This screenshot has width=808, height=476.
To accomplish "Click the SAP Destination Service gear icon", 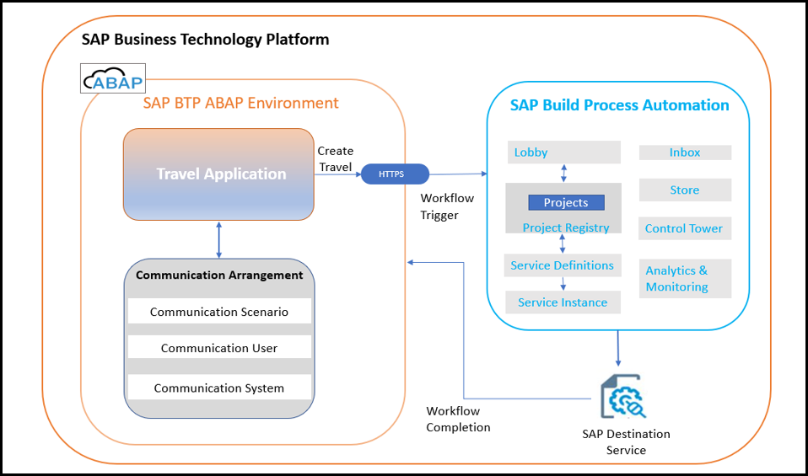I will tap(623, 396).
